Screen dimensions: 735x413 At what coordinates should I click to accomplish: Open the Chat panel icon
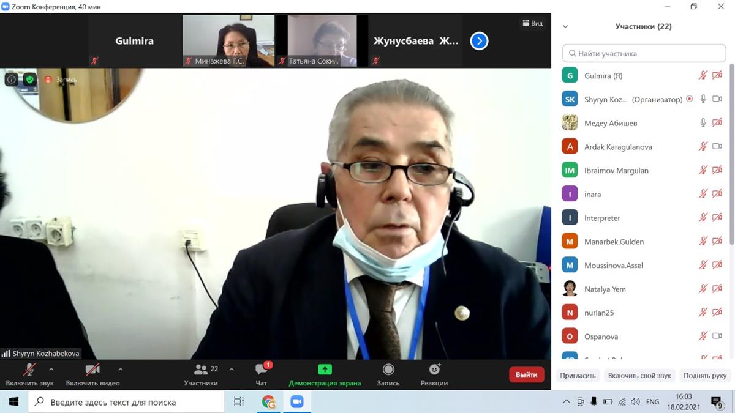[x=262, y=370]
